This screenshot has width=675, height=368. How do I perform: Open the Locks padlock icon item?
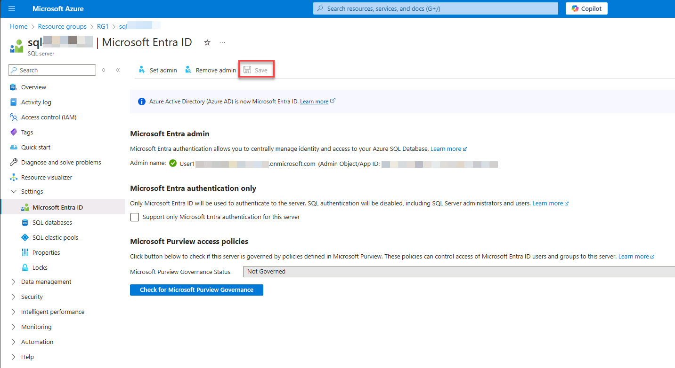pos(25,268)
